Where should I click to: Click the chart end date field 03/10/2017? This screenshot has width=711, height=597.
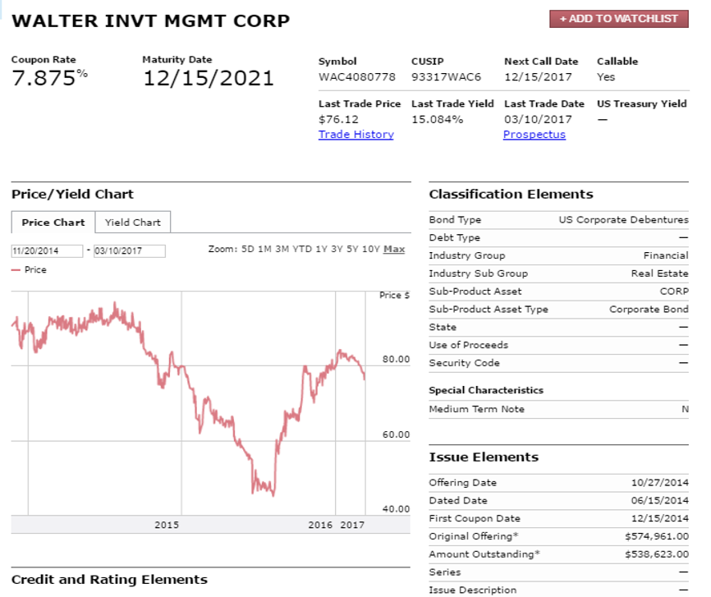[129, 250]
